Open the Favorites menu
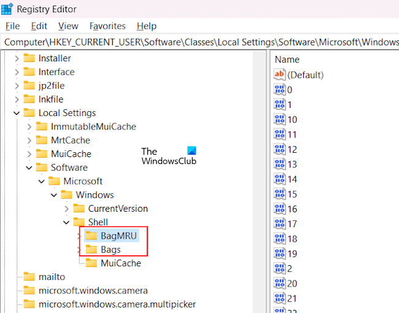This screenshot has width=399, height=313. point(107,26)
